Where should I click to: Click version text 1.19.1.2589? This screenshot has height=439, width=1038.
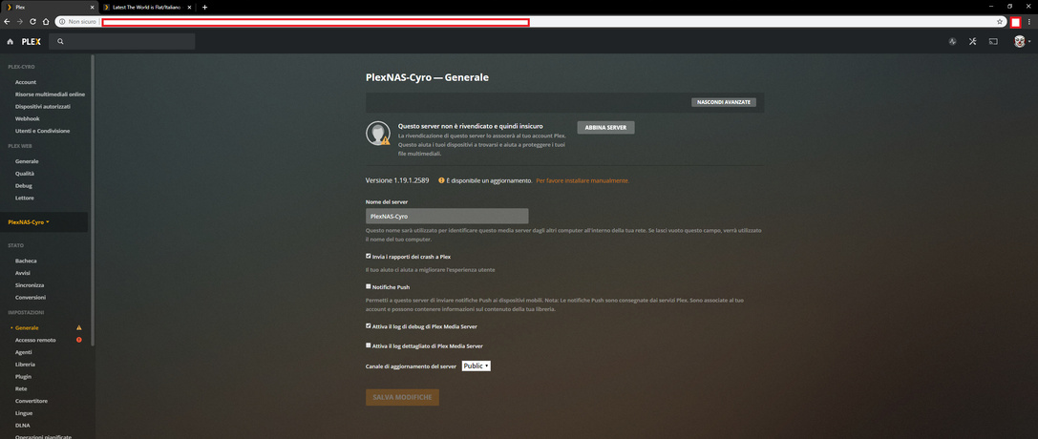coord(398,180)
